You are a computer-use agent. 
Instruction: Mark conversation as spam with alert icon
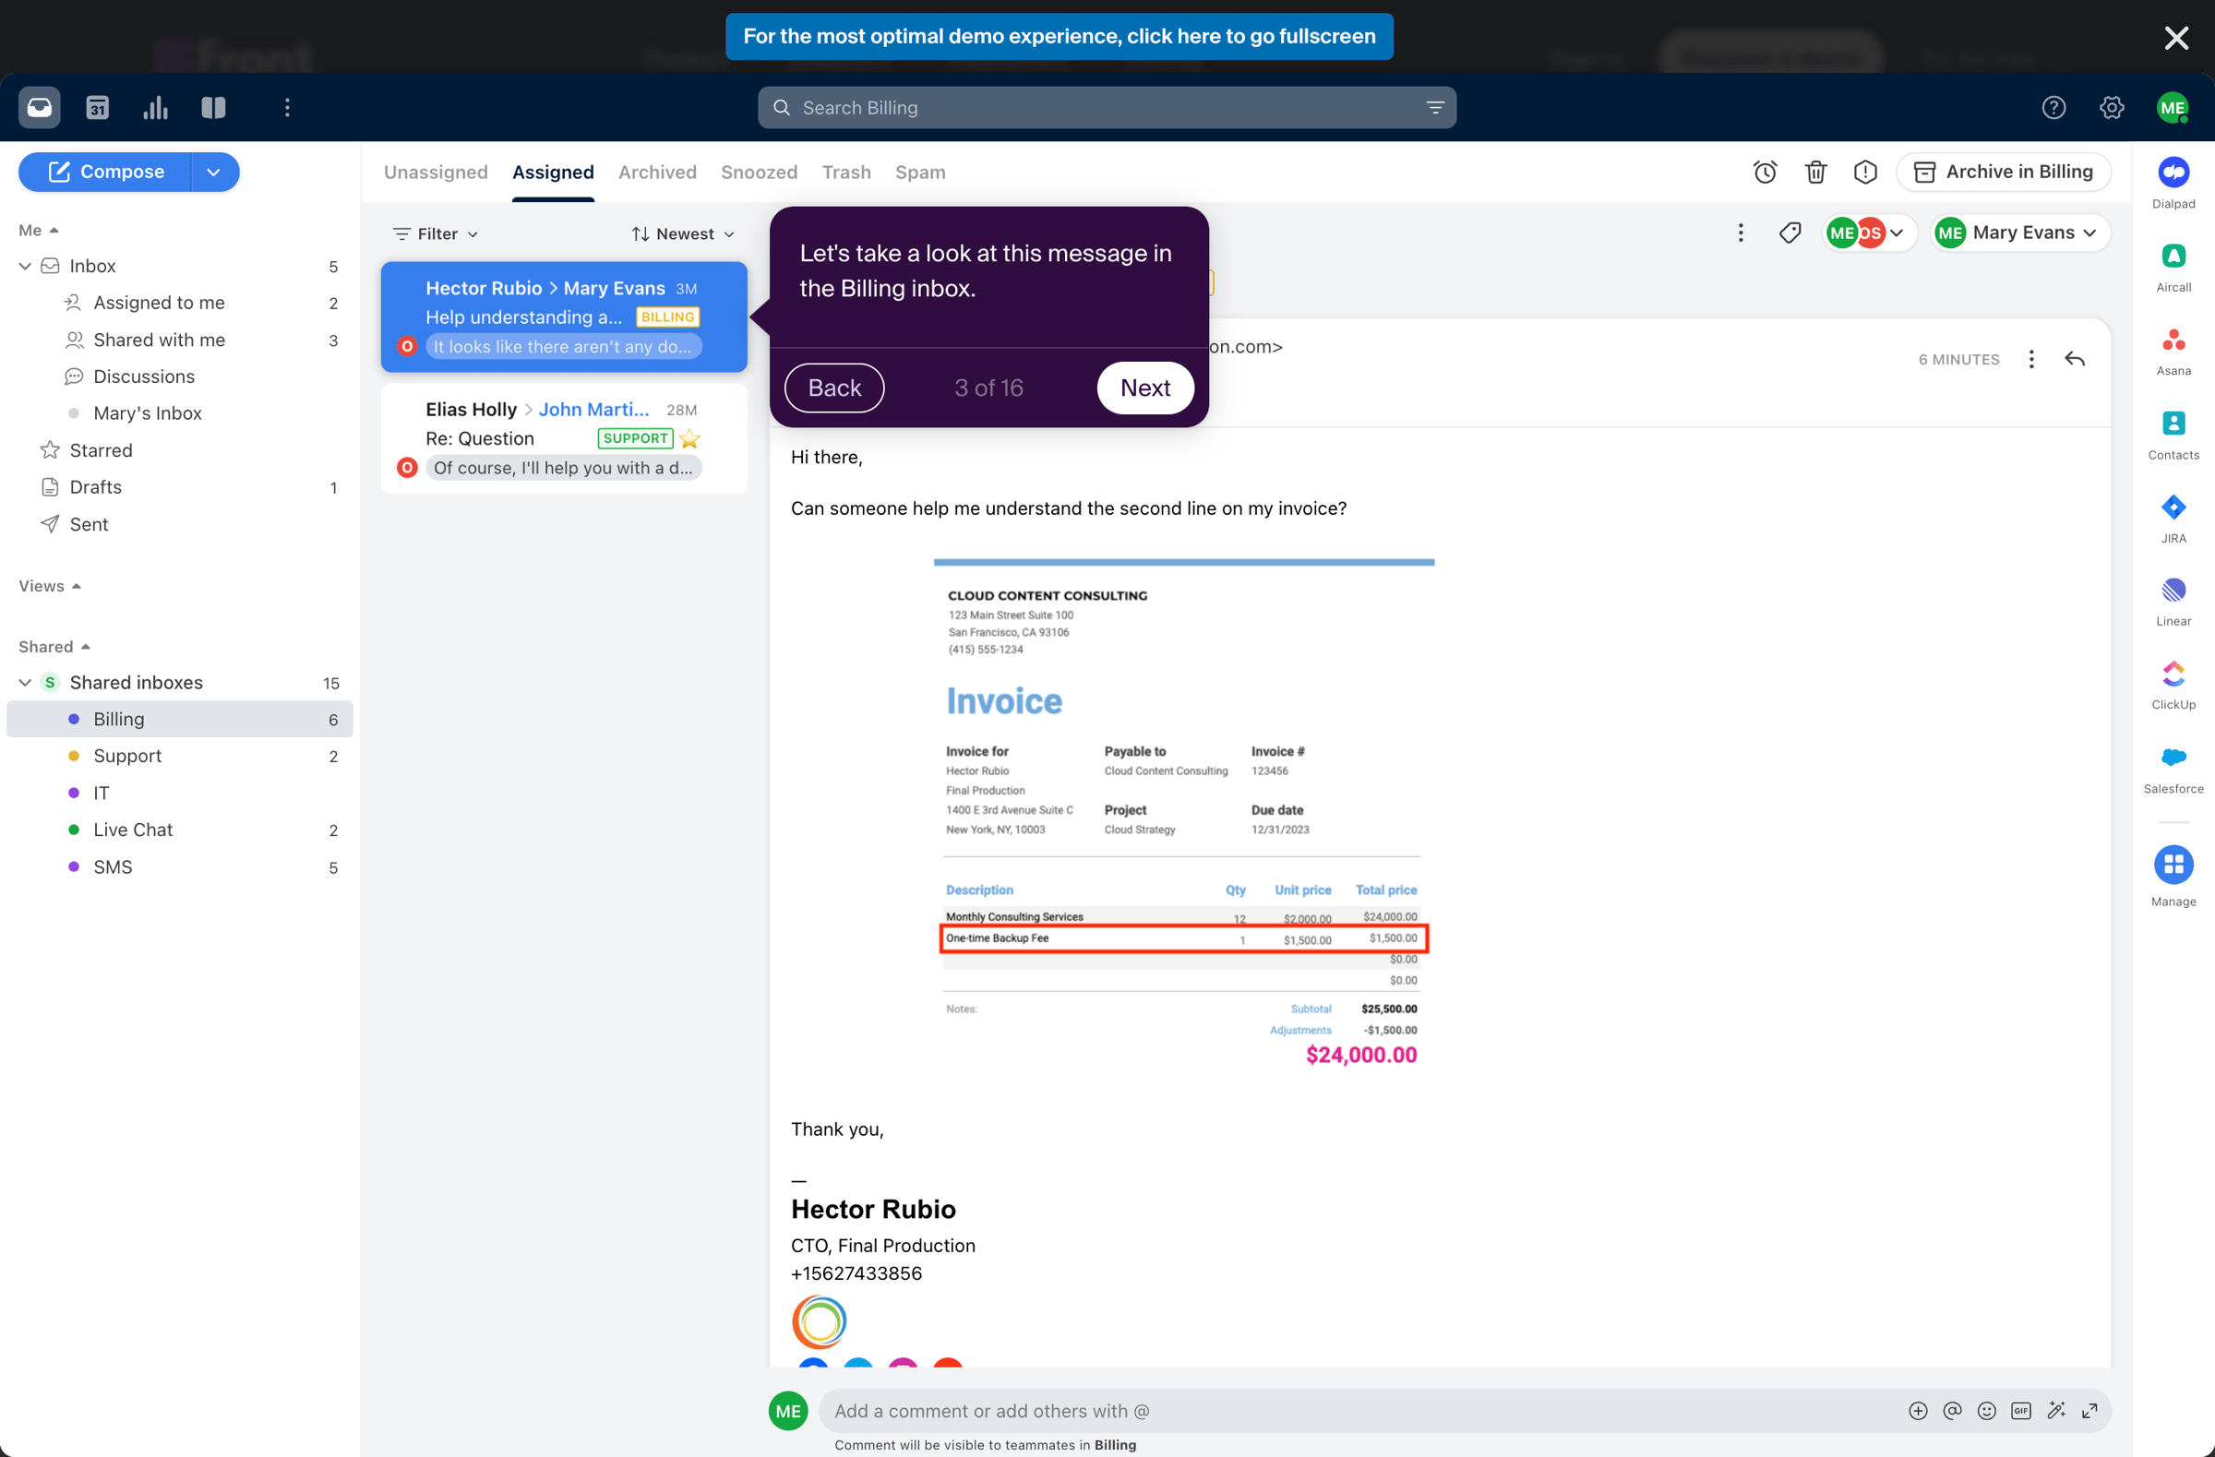pos(1865,173)
